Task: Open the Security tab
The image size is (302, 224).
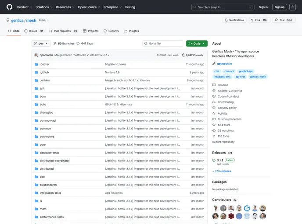Action: coord(111,31)
